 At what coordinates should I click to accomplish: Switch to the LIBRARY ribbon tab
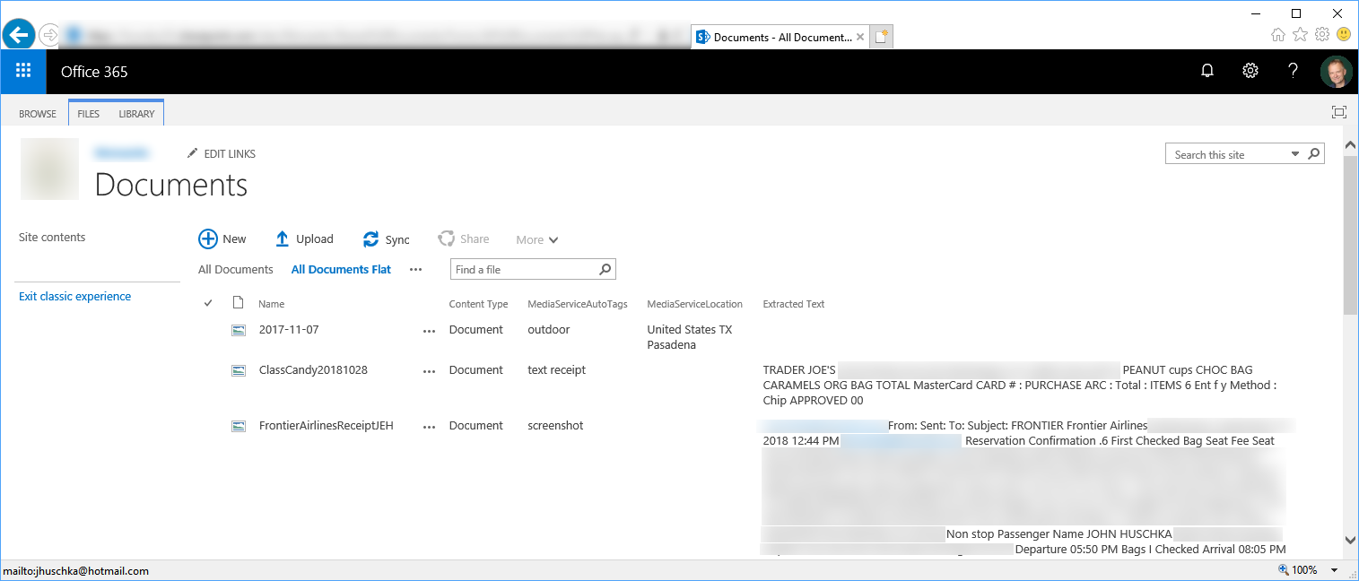[x=136, y=114]
